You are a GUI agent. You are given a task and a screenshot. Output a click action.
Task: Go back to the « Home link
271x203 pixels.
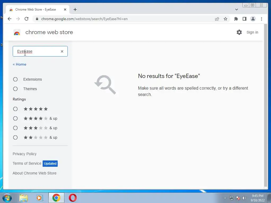[20, 64]
